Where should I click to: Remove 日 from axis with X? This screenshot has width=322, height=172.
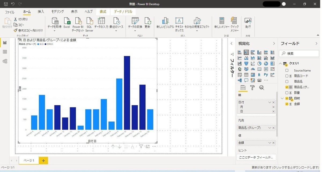pos(273,111)
